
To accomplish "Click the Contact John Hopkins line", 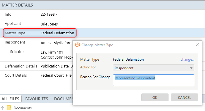I will (x=57, y=57).
